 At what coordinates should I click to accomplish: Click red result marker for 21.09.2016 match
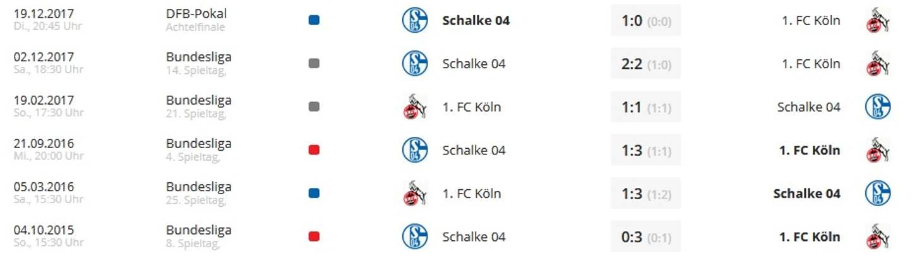[x=314, y=150]
